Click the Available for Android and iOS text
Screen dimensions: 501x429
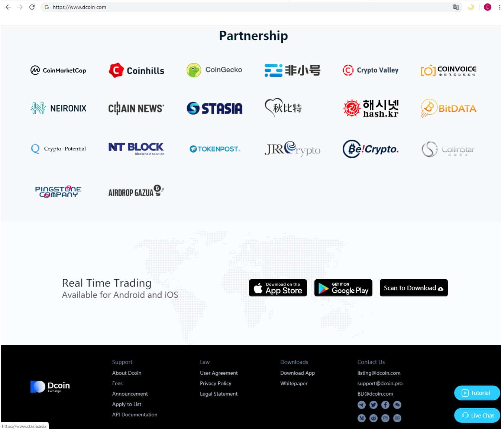pos(120,295)
